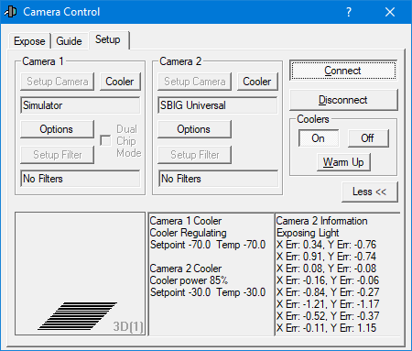Click 'Camera 2 Information' heading text

click(x=322, y=221)
